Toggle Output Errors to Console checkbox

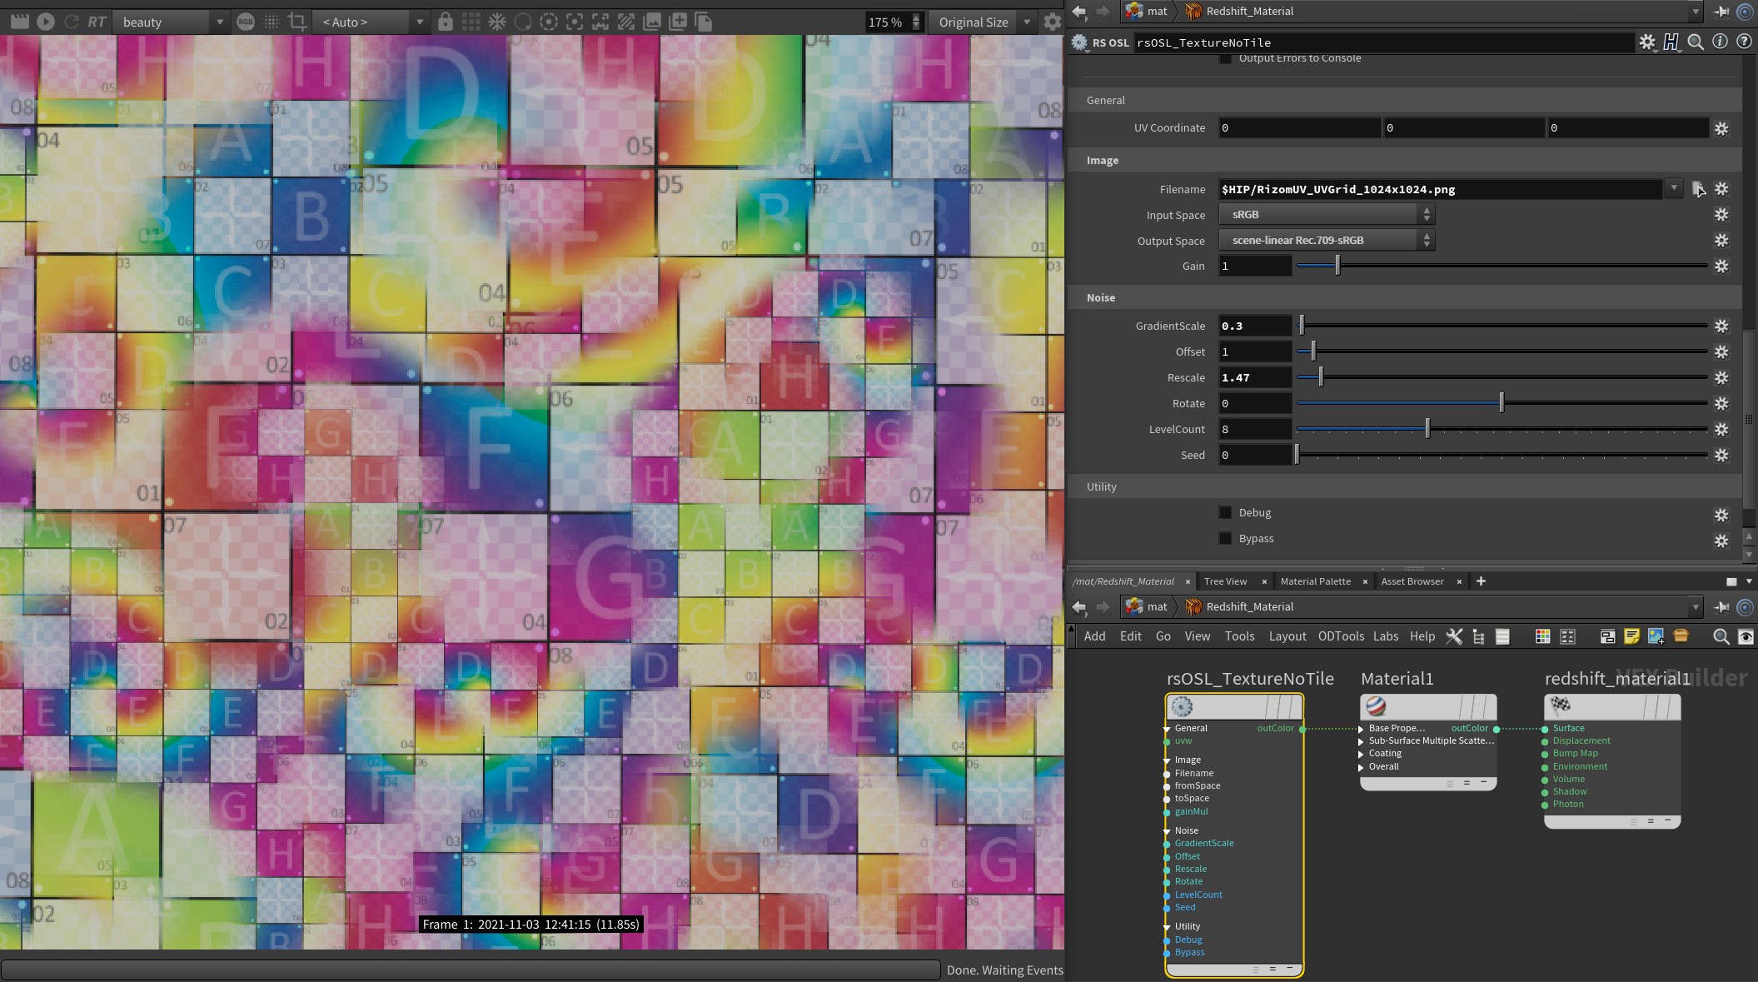[1225, 57]
